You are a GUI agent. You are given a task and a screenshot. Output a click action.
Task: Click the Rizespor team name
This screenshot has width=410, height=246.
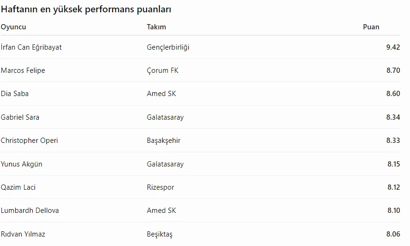click(x=161, y=187)
